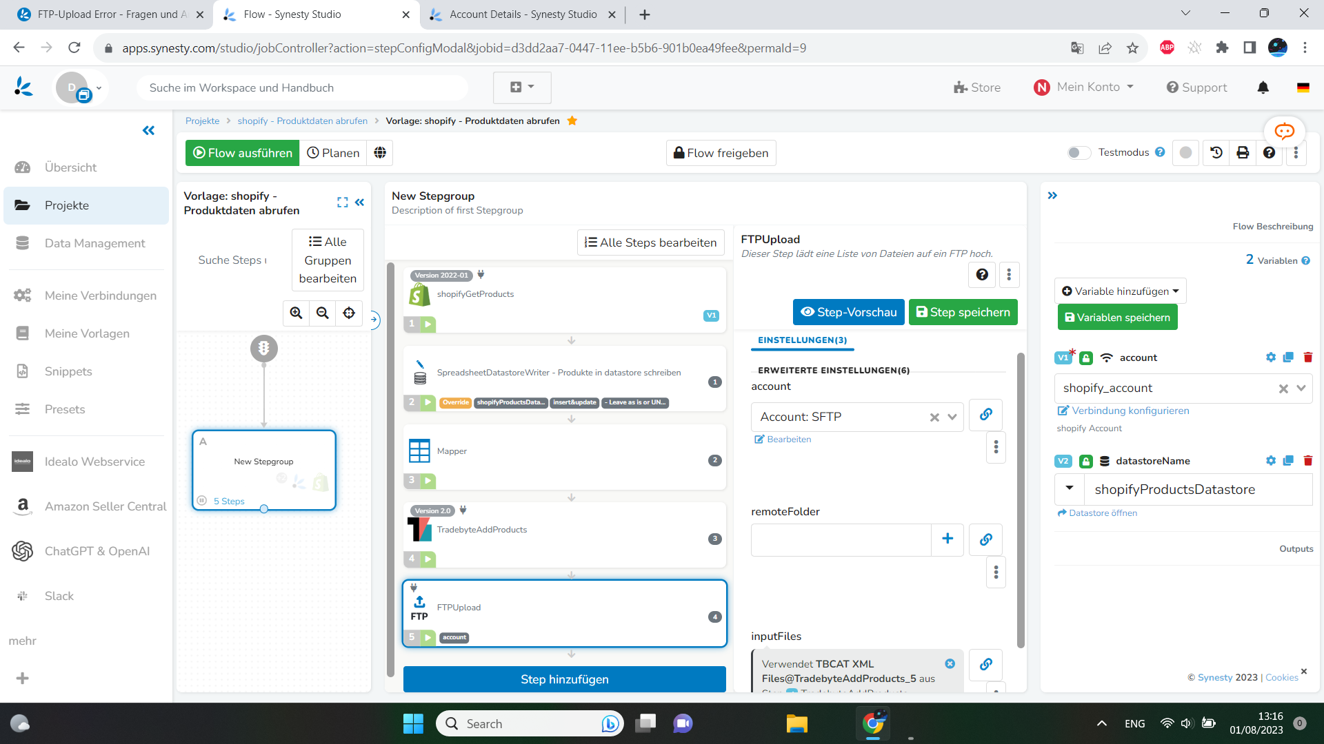Open Verbindung konfigurieren link
This screenshot has width=1324, height=744.
[1123, 411]
